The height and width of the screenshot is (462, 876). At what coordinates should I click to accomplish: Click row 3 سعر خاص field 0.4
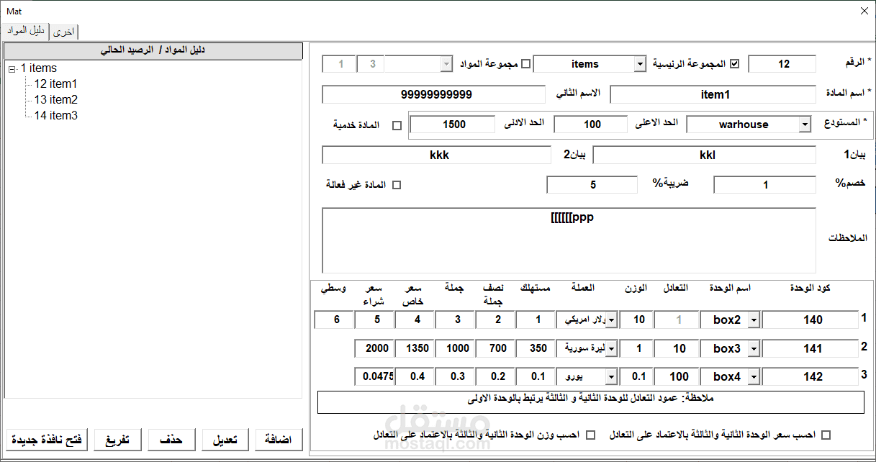pyautogui.click(x=414, y=376)
